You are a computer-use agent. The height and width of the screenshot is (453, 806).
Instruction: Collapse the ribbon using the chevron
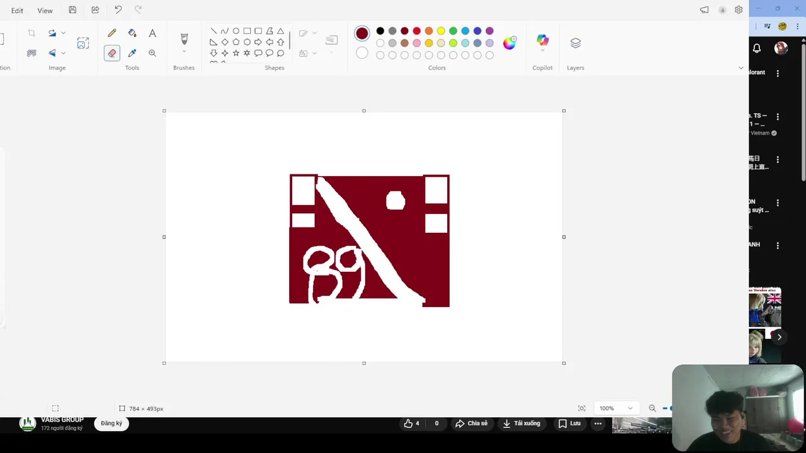click(x=741, y=68)
